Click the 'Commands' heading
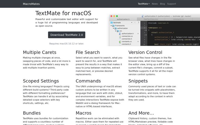Screen dimensions: 200x125 tap(88, 81)
